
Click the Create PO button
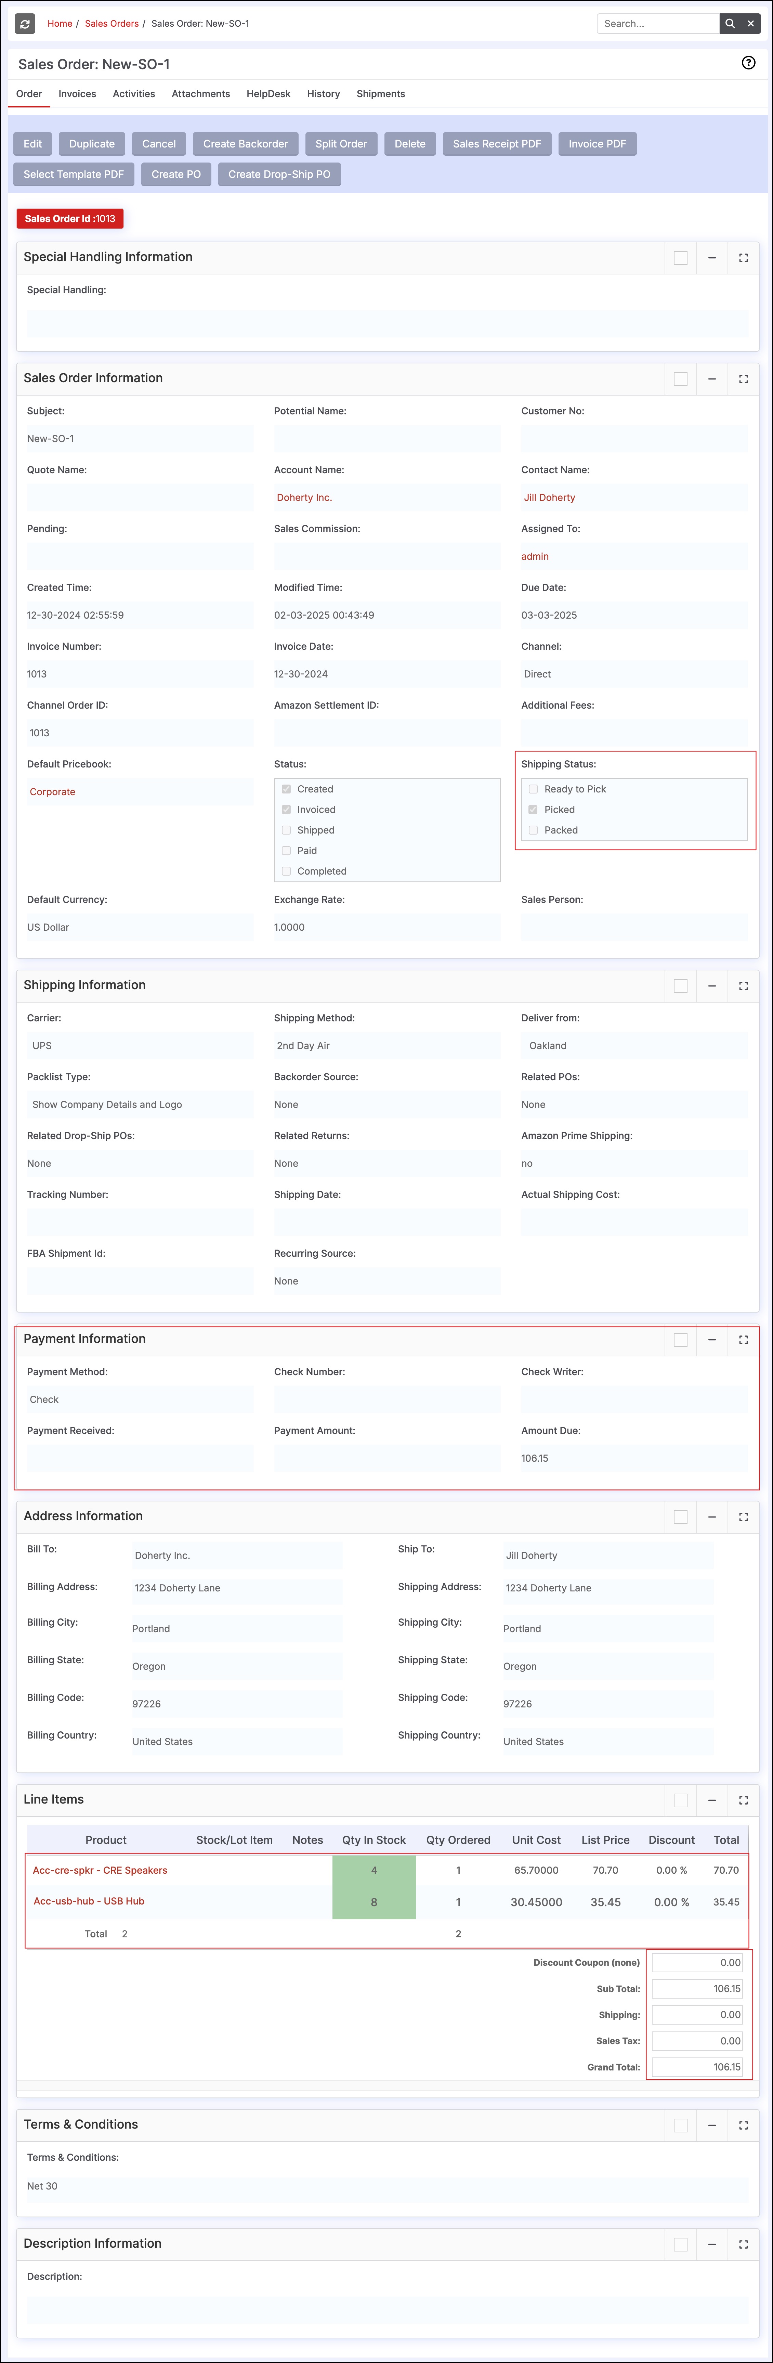click(176, 174)
